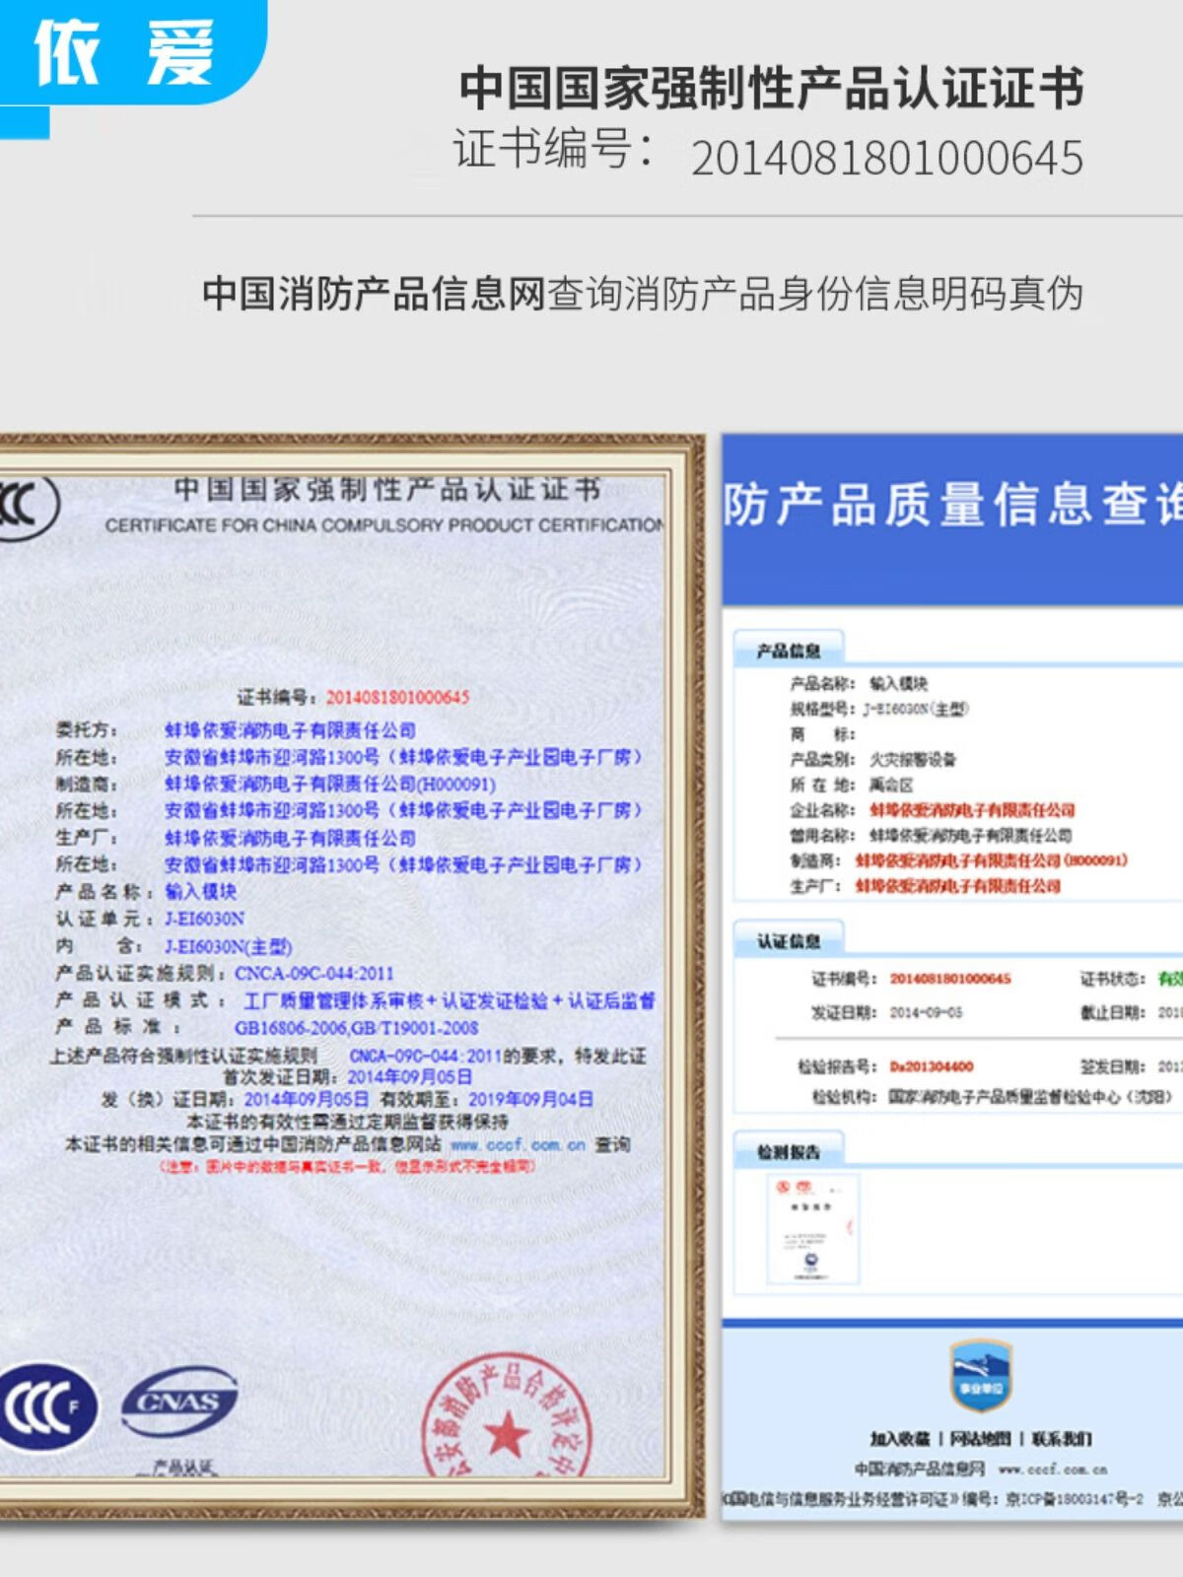The width and height of the screenshot is (1183, 1577).
Task: Open the test report thumbnail image
Action: coord(812,1229)
